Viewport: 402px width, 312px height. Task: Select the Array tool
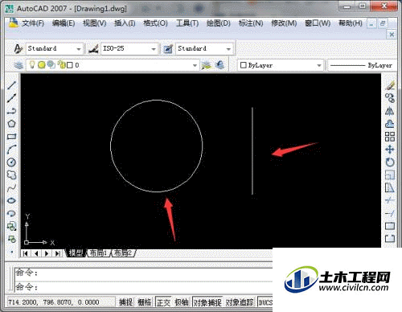click(x=390, y=137)
